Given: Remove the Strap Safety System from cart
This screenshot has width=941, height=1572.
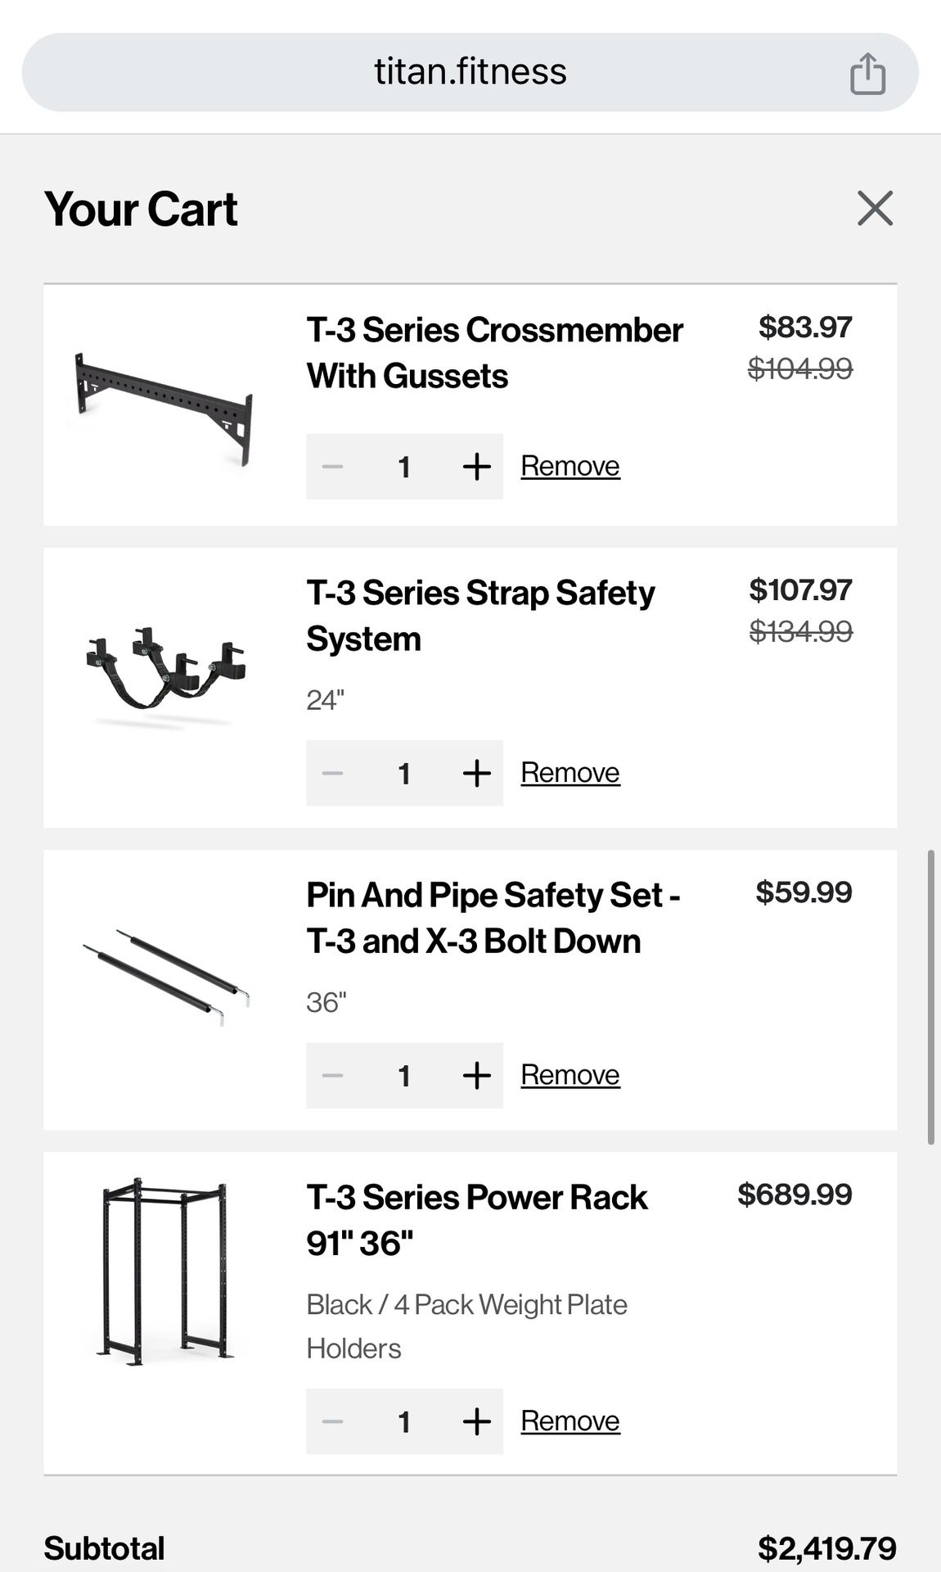Looking at the screenshot, I should pos(570,772).
